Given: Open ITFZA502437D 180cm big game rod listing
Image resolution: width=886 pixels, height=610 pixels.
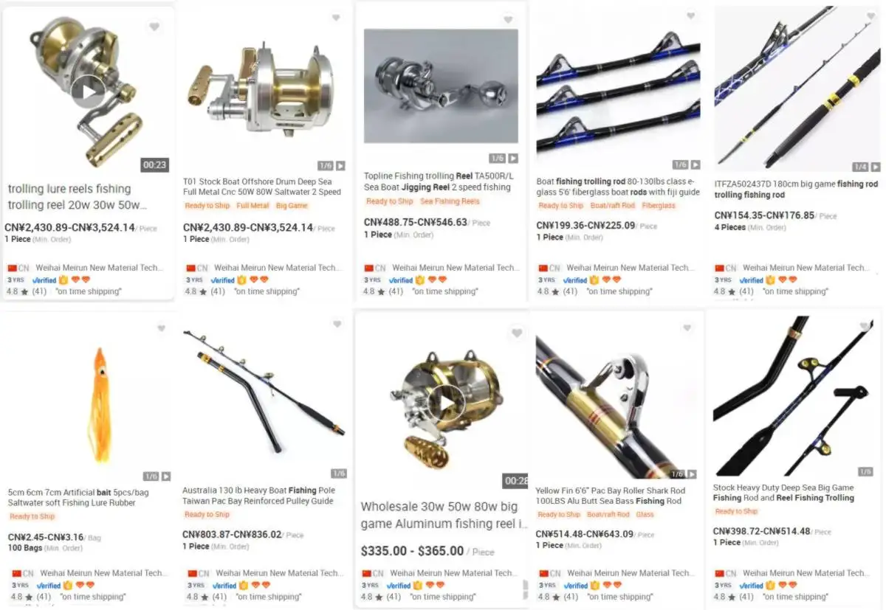Looking at the screenshot, I should tap(796, 190).
